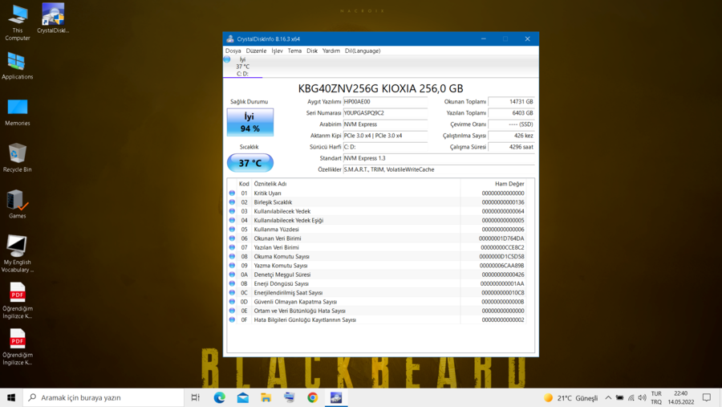The image size is (722, 407).
Task: Open the Disk menu
Action: tap(312, 51)
